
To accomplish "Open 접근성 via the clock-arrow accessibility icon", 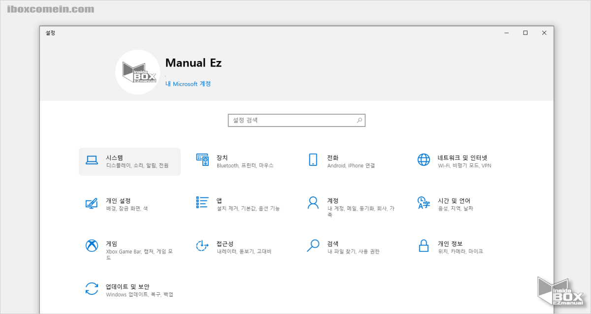I will (202, 245).
